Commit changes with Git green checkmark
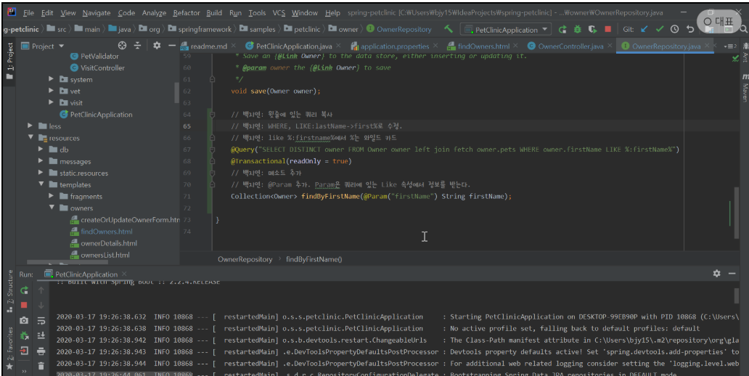749x376 pixels. tap(660, 29)
